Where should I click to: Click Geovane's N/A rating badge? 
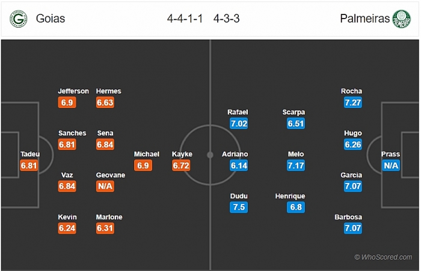click(105, 186)
